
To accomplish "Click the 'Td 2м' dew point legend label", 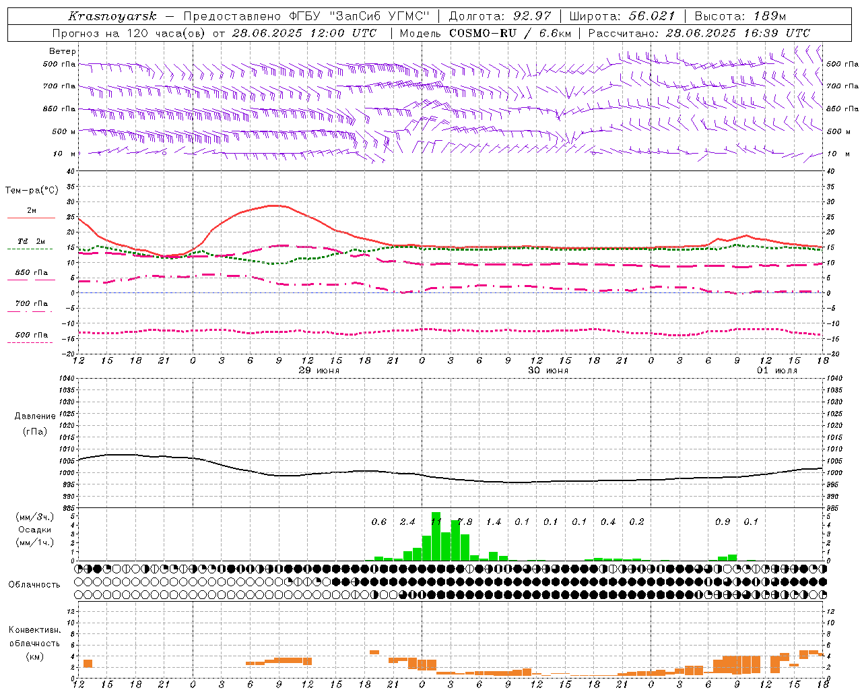I will tap(32, 241).
